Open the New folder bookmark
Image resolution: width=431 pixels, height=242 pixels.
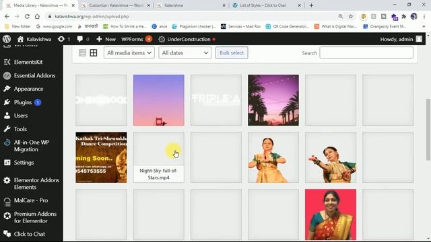[18, 26]
